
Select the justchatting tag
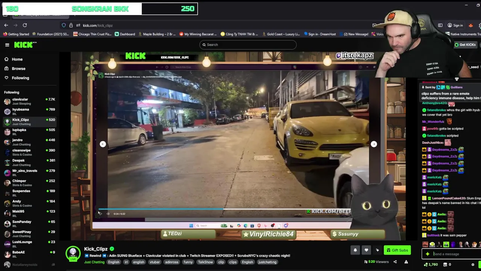pos(267,262)
